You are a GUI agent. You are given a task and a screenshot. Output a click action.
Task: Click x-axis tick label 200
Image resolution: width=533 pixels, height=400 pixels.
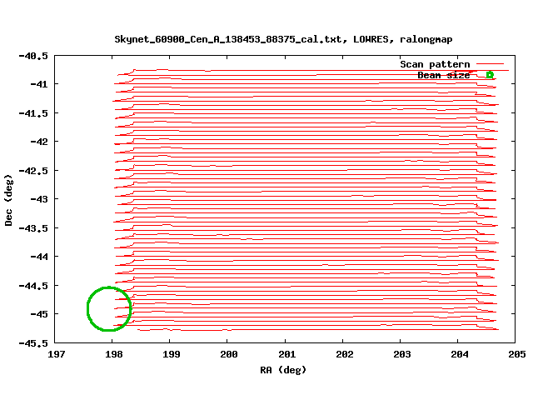229,354
